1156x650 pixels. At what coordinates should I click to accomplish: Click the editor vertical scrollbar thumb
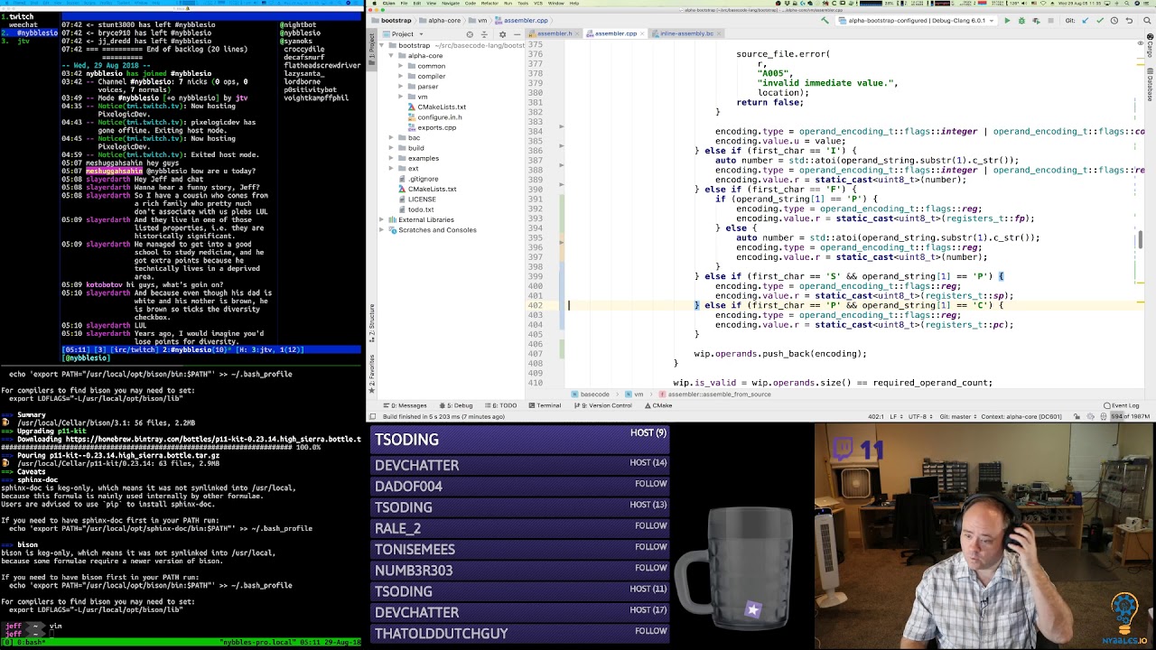click(1140, 239)
